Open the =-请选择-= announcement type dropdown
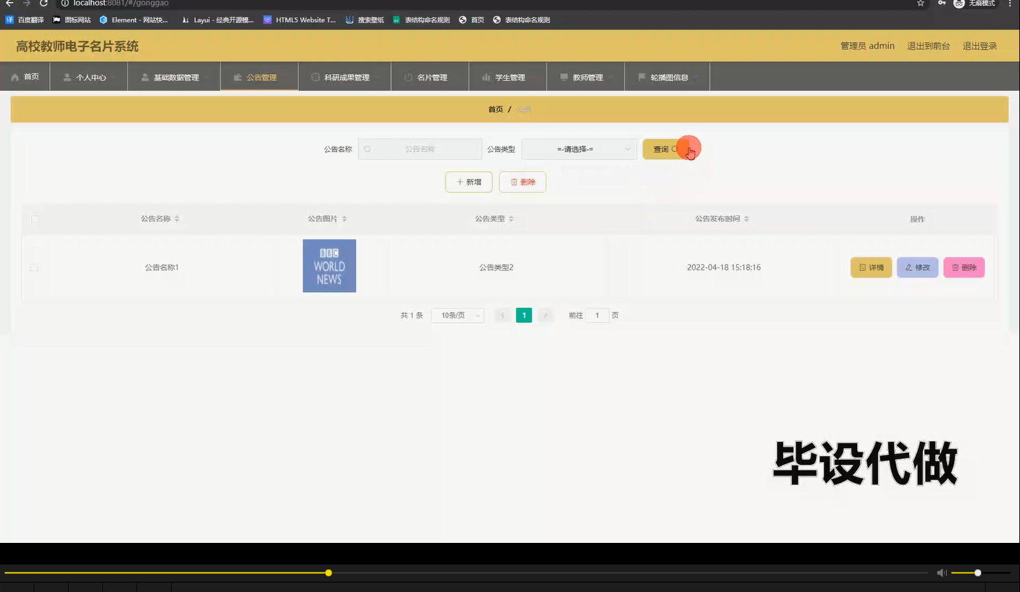 [x=579, y=149]
